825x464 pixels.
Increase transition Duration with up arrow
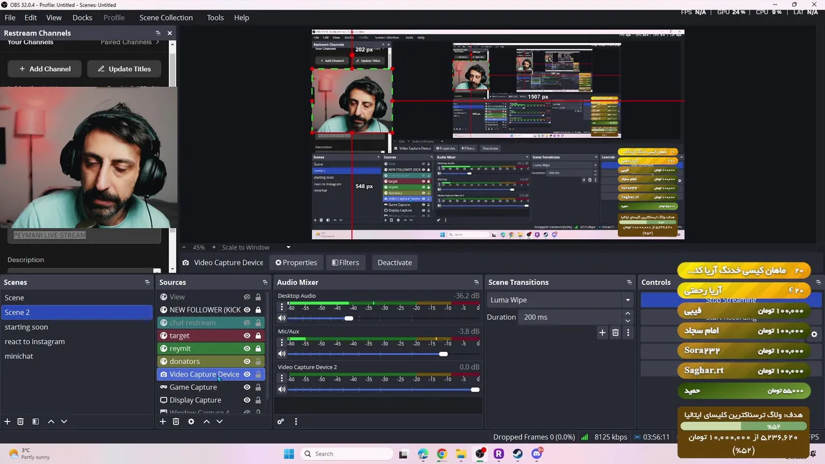point(628,314)
